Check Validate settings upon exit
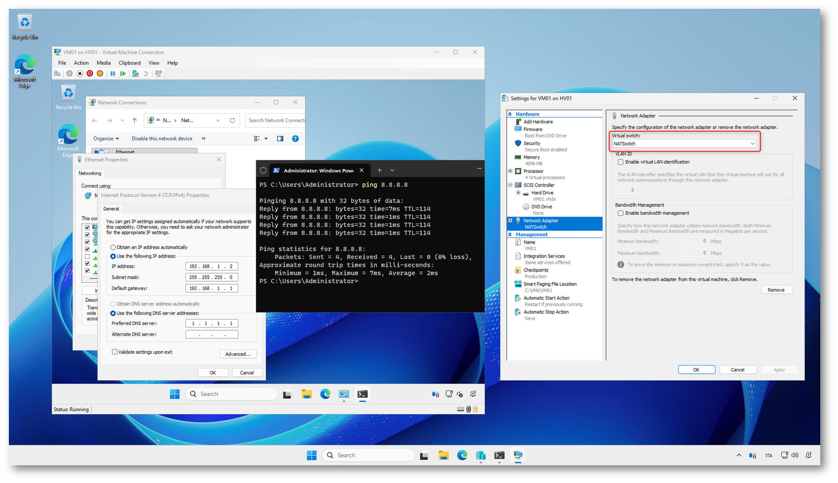838x483 pixels. click(x=115, y=352)
